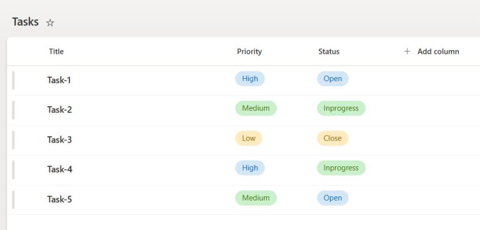The width and height of the screenshot is (480, 230).
Task: Click the High priority pill for Task-4
Action: click(x=250, y=168)
